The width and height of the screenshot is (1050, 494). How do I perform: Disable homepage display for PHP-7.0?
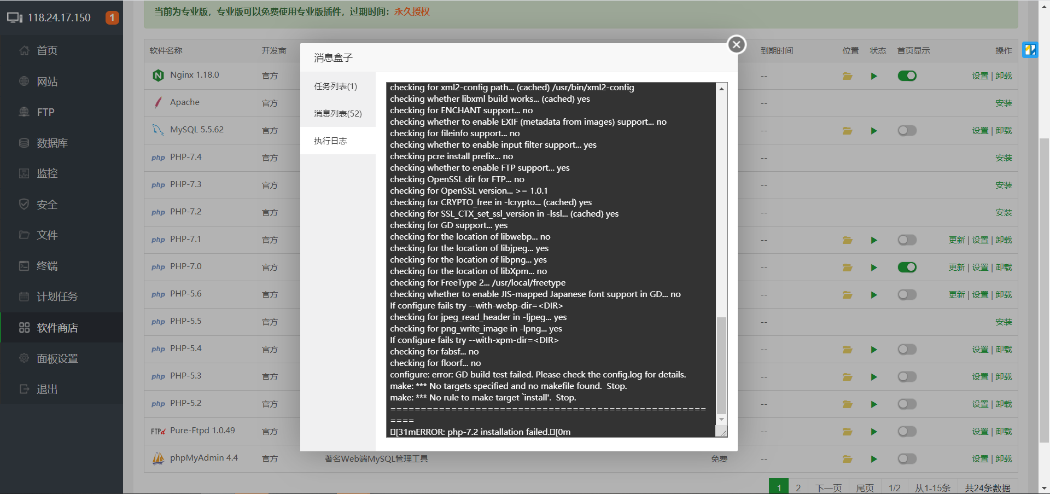coord(907,268)
